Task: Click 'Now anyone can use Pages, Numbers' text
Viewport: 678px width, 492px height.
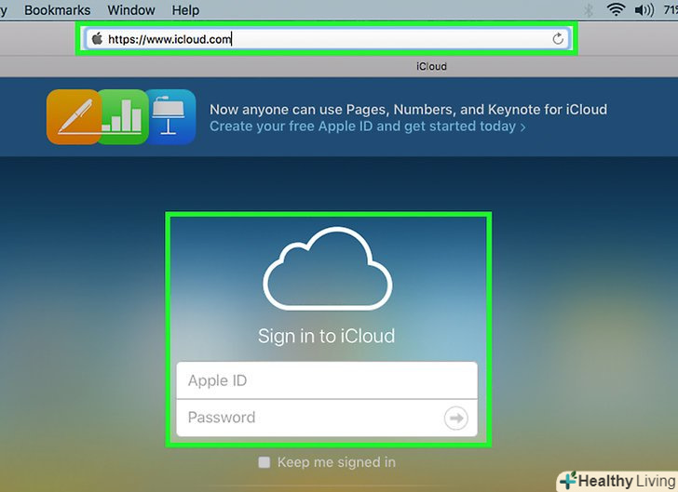Action: tap(408, 110)
